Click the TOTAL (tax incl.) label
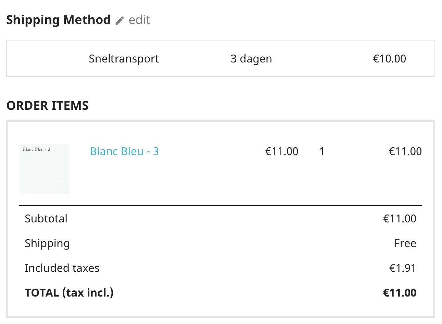 69,293
